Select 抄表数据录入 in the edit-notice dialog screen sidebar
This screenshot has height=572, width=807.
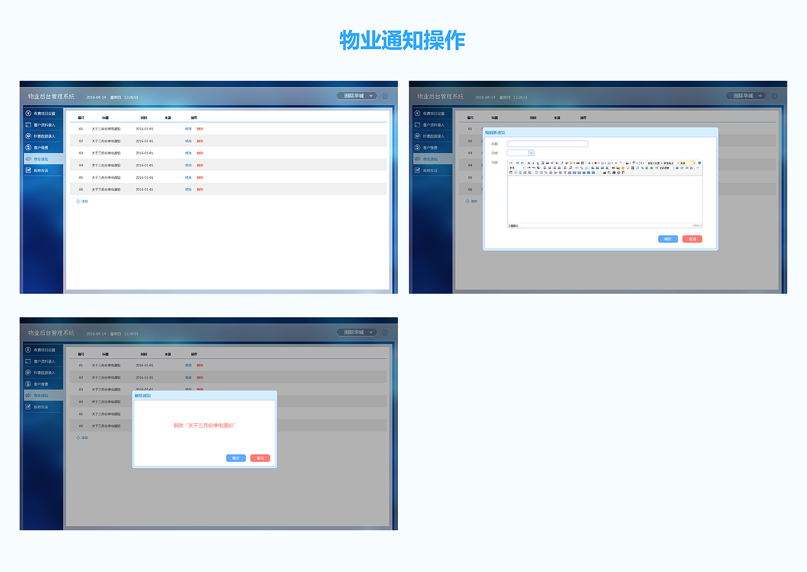[x=433, y=136]
